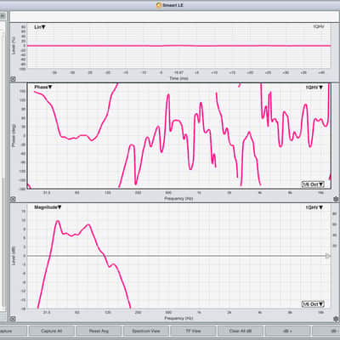
Task: Open the Magnitude plot type dropdown
Action: point(48,207)
